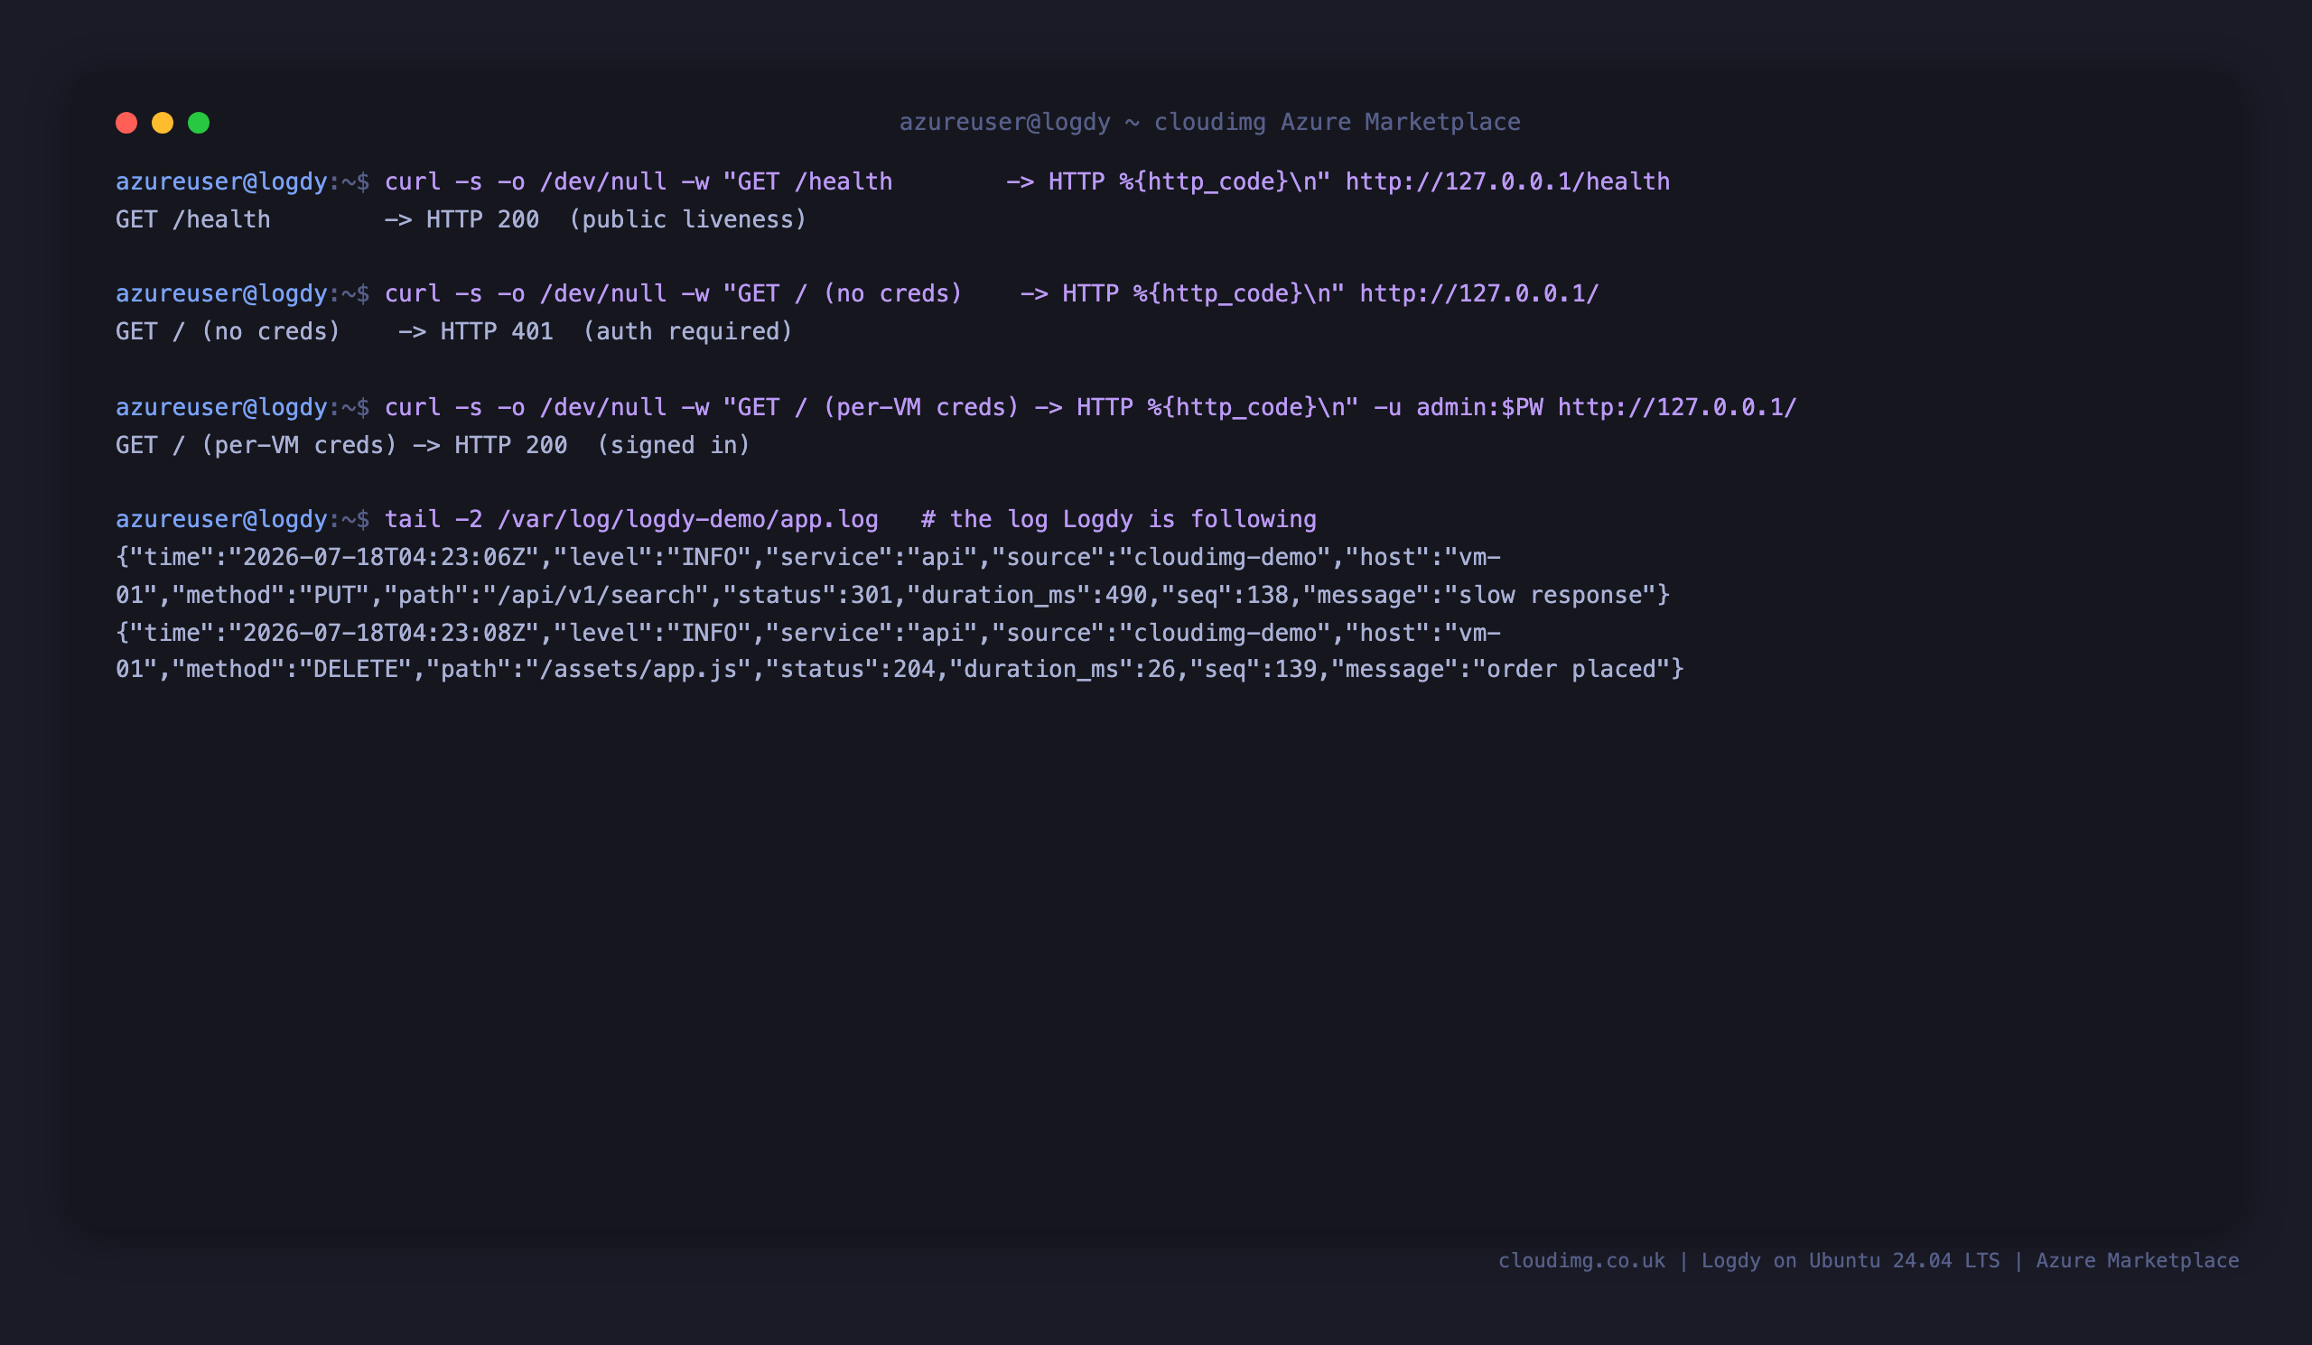Click the output 'HTTP 401 (auth required)'

tap(617, 332)
